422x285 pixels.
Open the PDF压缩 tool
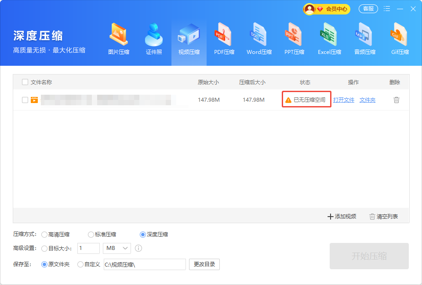224,39
